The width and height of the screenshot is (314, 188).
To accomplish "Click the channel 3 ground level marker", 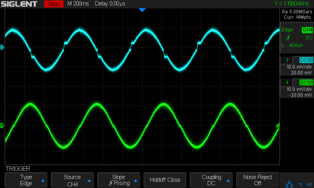I will 2,48.
